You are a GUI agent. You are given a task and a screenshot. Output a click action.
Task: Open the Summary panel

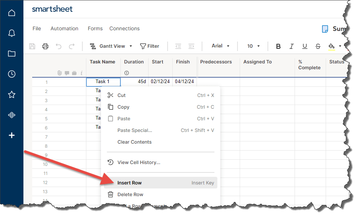[333, 28]
